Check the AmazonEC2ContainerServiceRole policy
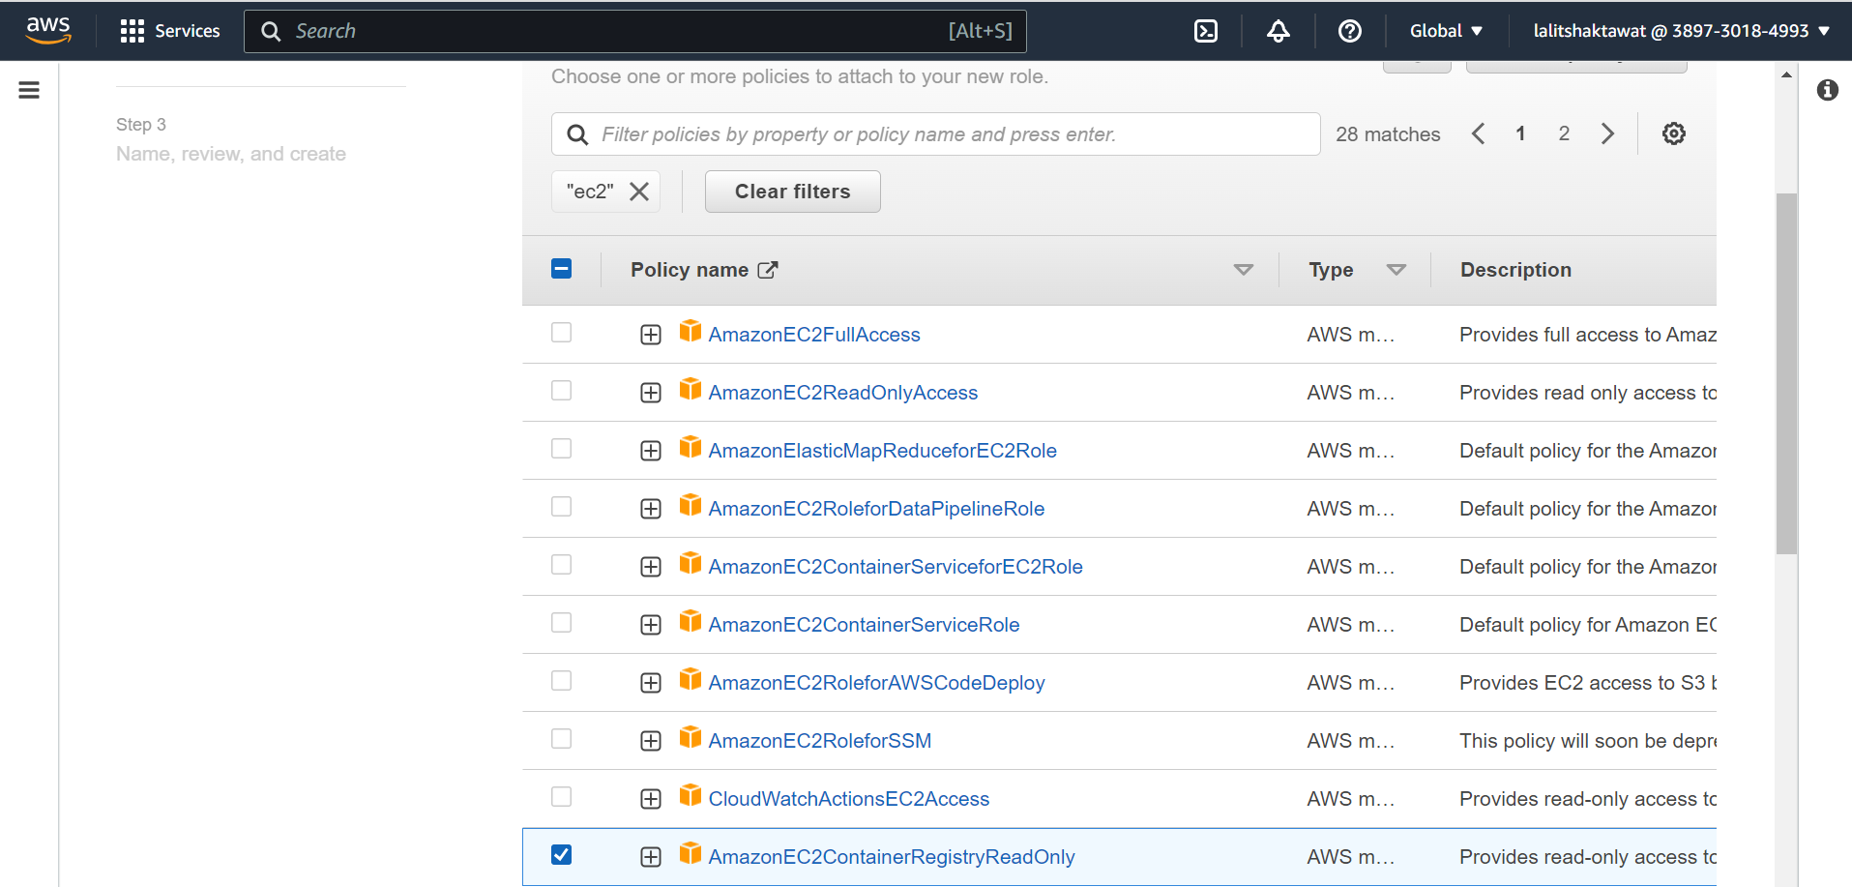Screen dimensions: 1852x887 562,623
